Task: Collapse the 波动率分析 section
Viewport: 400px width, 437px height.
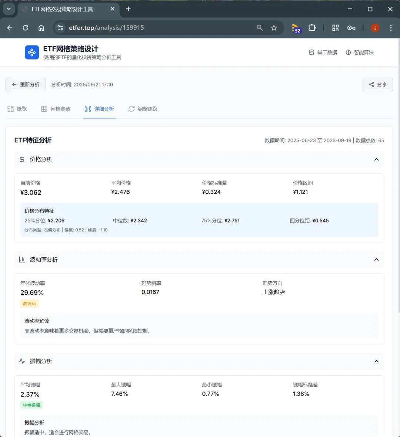Action: (x=376, y=260)
